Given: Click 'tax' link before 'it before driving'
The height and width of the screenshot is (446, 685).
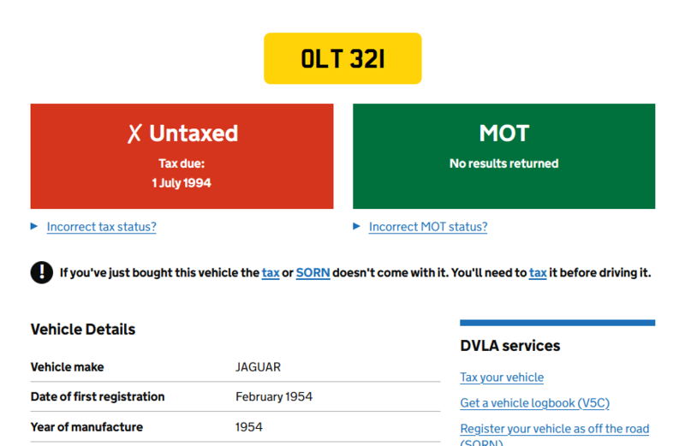Looking at the screenshot, I should (538, 273).
